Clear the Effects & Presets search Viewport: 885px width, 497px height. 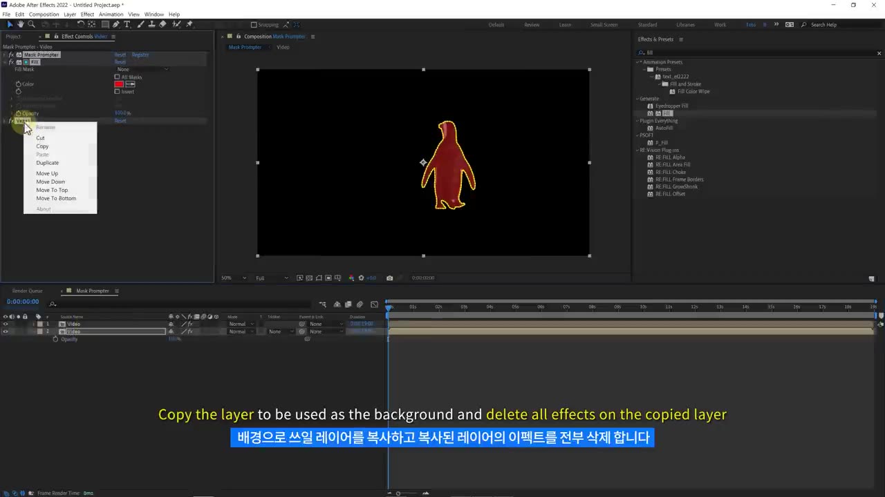tap(879, 52)
